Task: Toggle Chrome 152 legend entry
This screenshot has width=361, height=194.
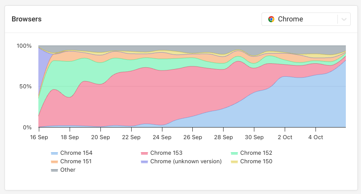Action: coord(251,153)
